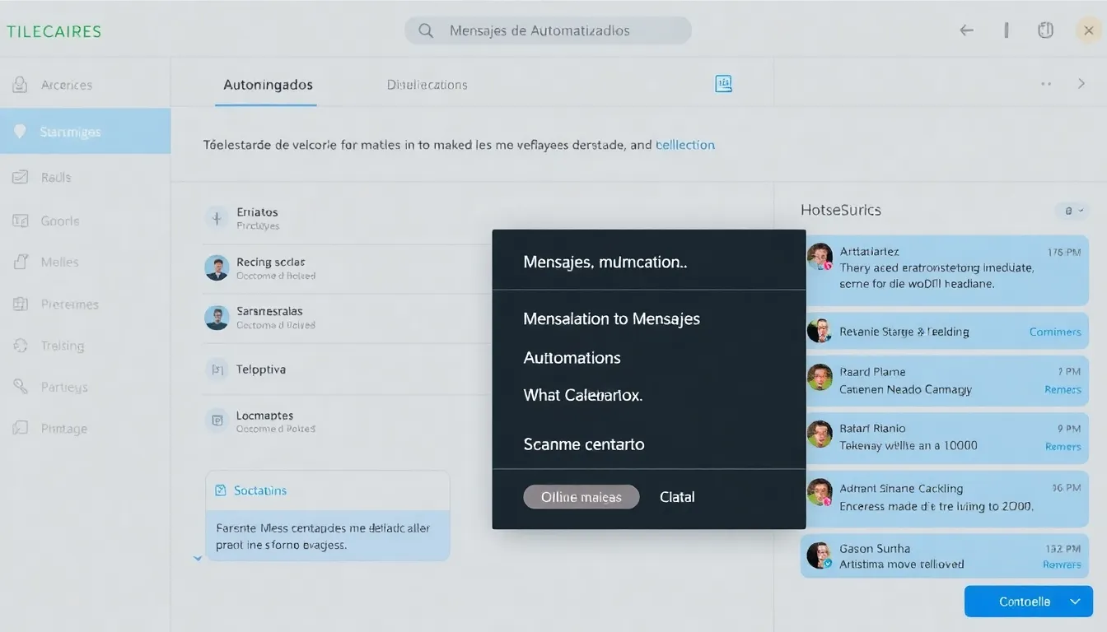Click Remers on the Raard Plame card
The height and width of the screenshot is (632, 1107).
[1063, 389]
